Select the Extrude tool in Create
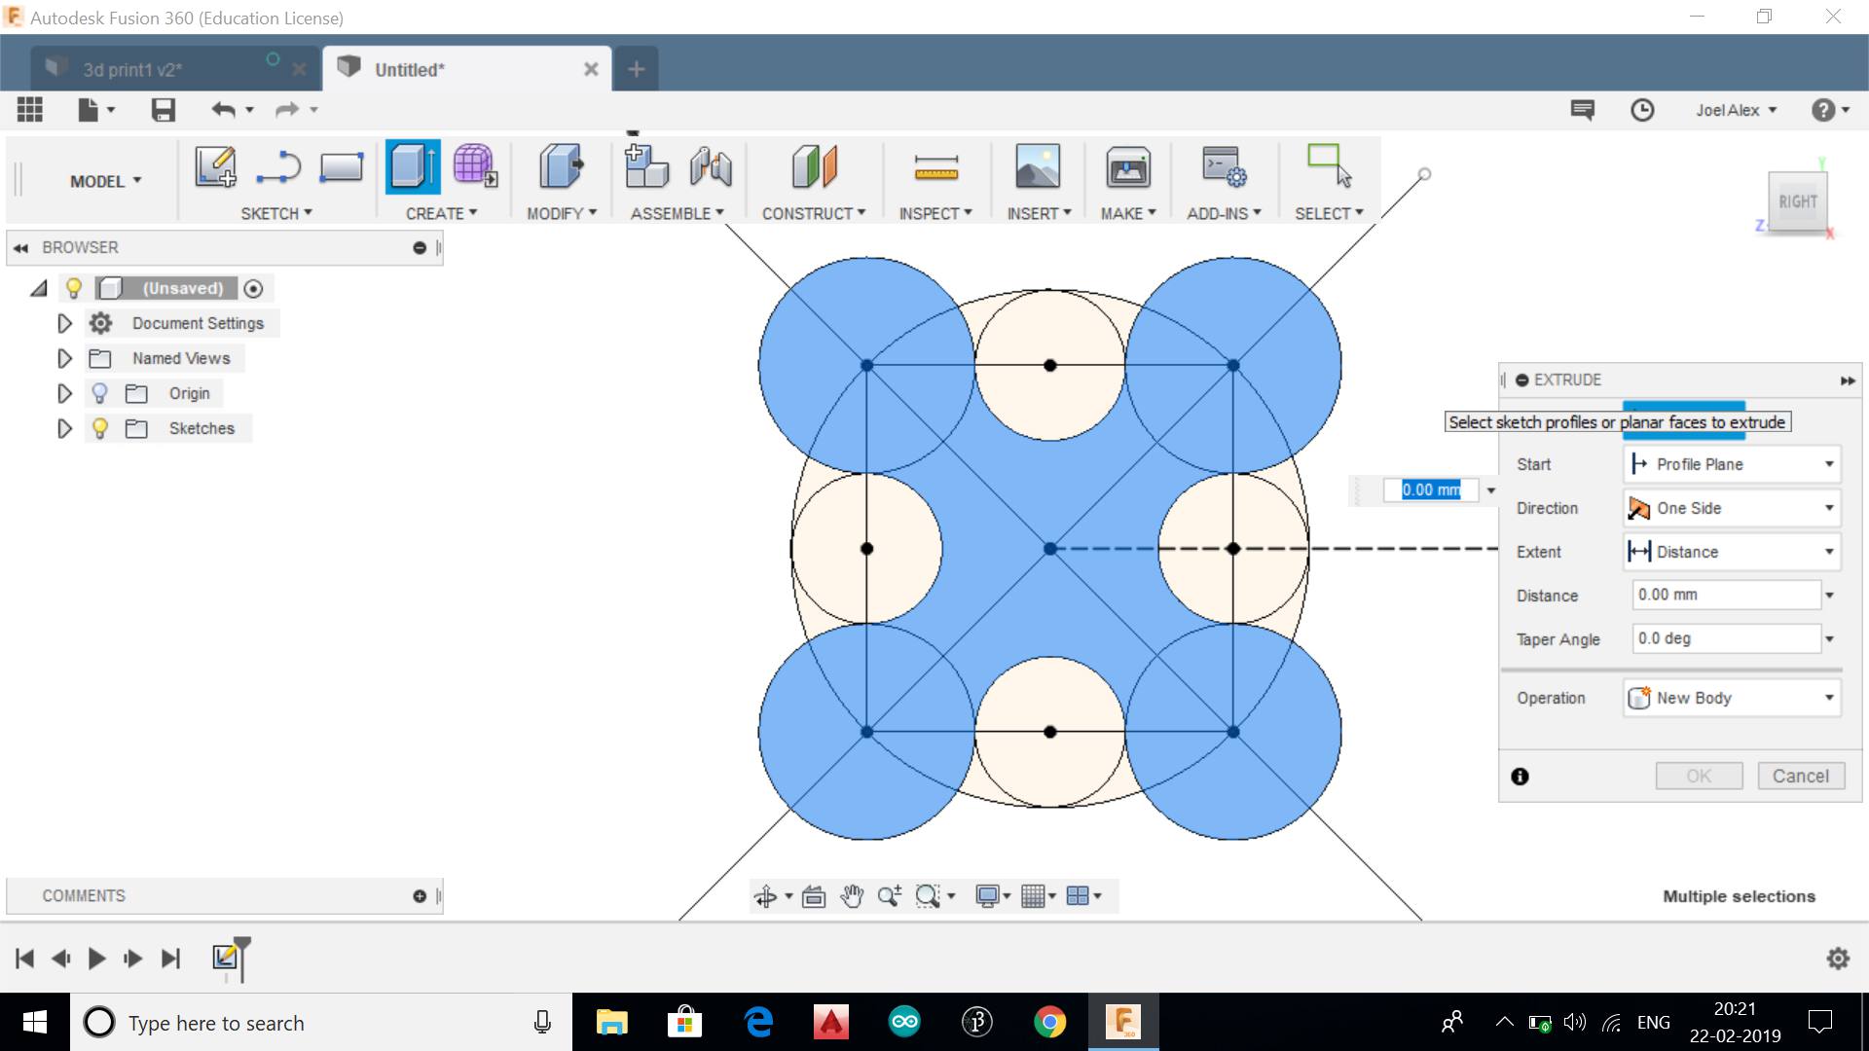1869x1051 pixels. point(413,166)
